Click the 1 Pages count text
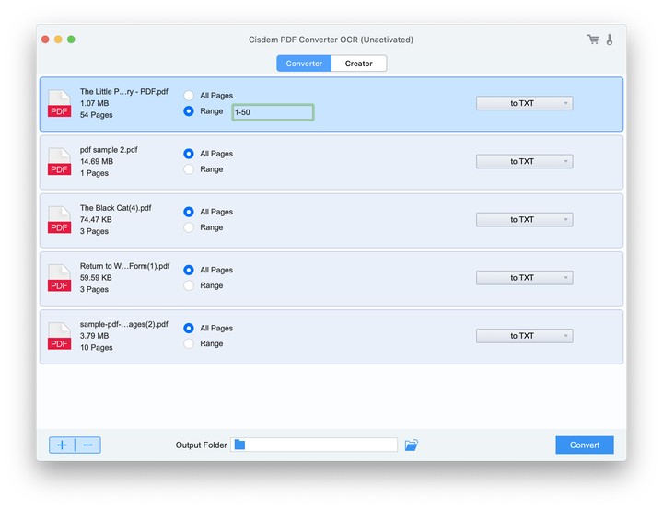 pyautogui.click(x=94, y=173)
